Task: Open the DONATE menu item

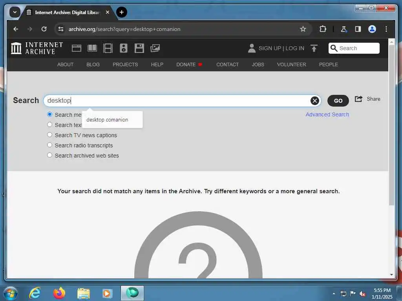Action: tap(189, 65)
